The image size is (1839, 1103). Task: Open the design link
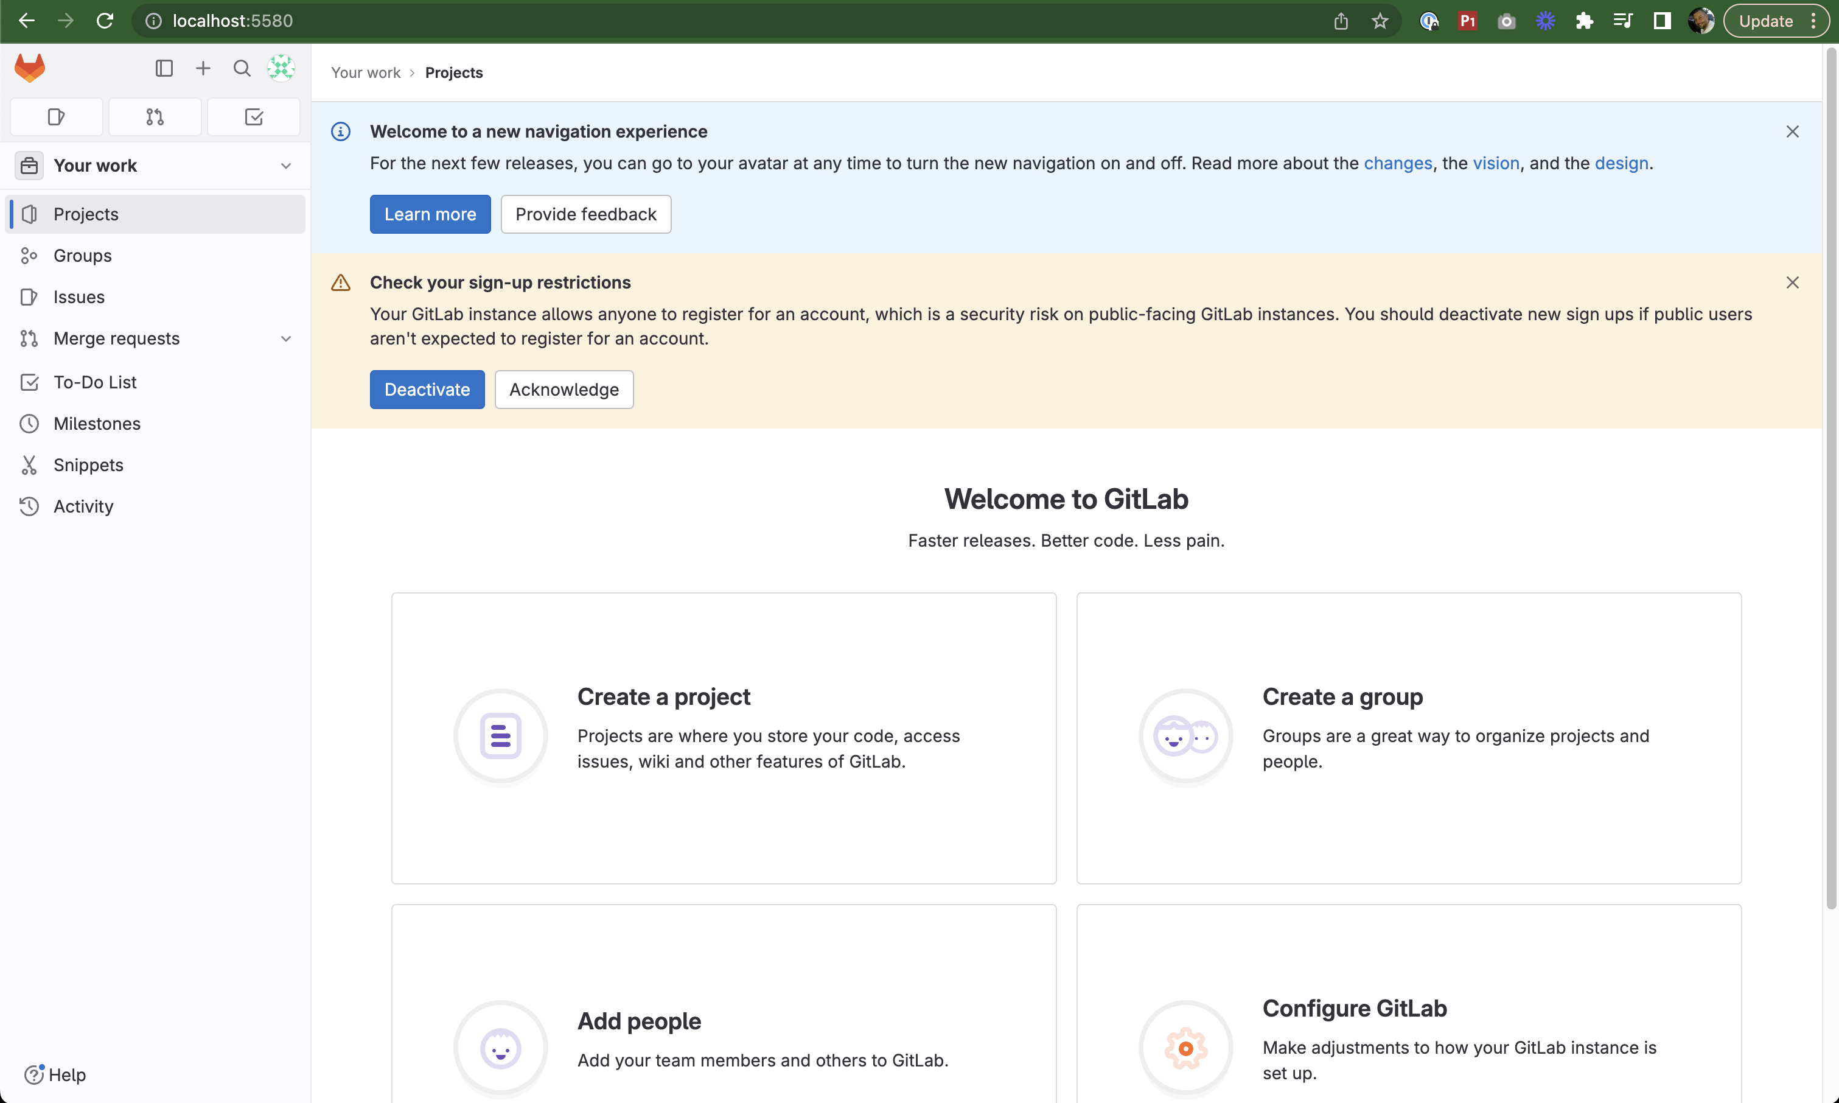tap(1621, 164)
